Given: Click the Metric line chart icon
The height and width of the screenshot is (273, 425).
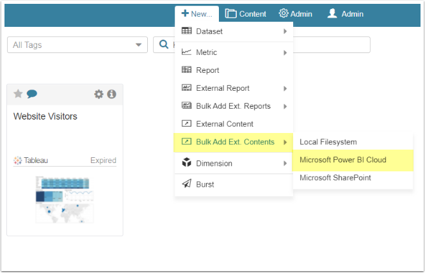Looking at the screenshot, I should (186, 52).
